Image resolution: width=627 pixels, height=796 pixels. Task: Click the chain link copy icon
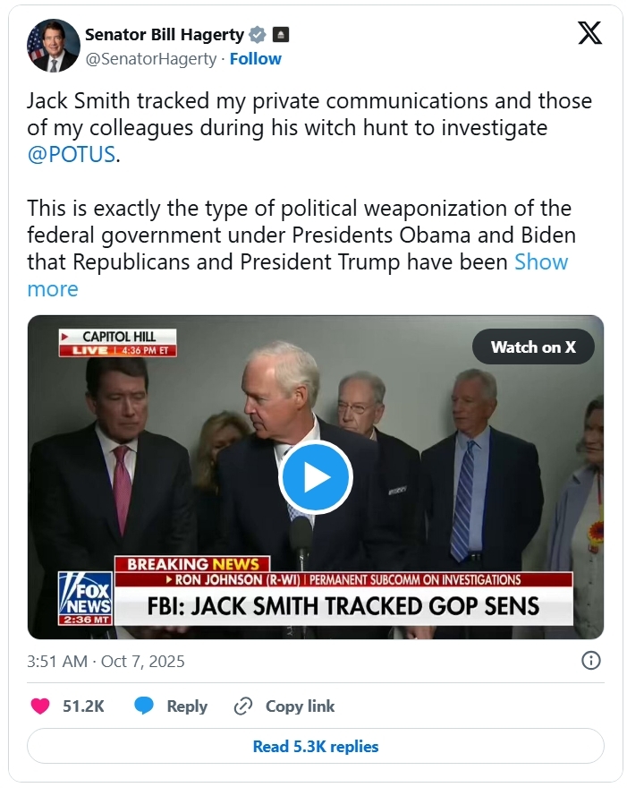[242, 706]
